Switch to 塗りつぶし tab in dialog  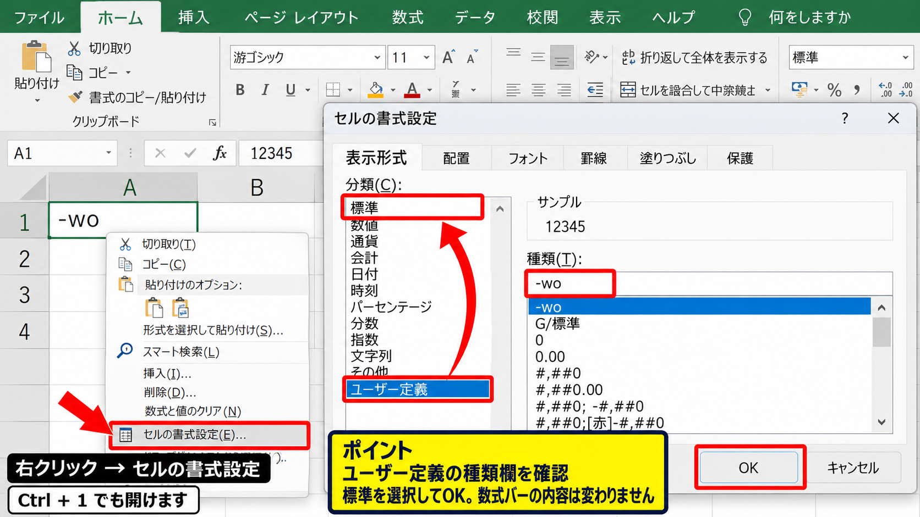pyautogui.click(x=667, y=158)
